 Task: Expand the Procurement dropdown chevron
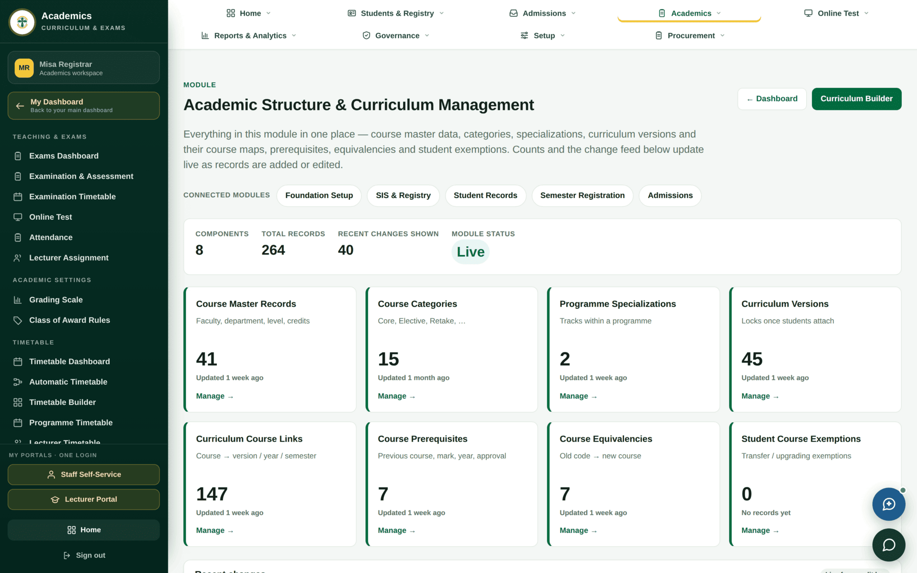723,35
